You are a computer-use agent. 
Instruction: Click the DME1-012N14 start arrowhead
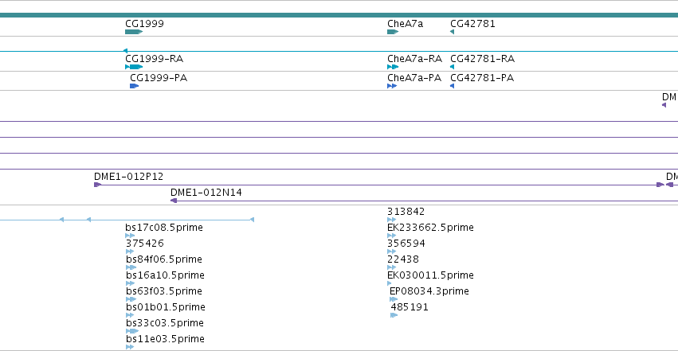coord(174,201)
